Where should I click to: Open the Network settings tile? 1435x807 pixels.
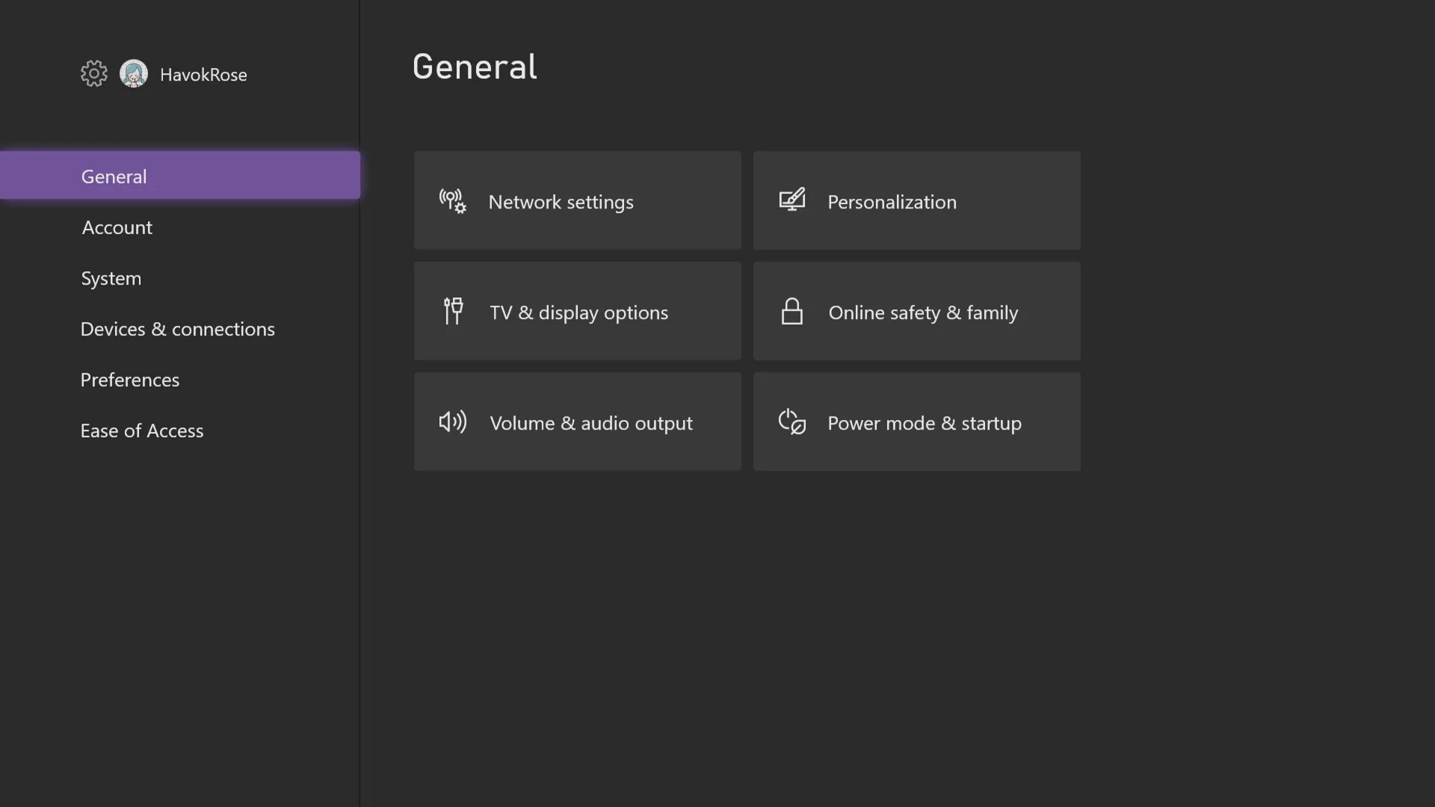point(577,200)
